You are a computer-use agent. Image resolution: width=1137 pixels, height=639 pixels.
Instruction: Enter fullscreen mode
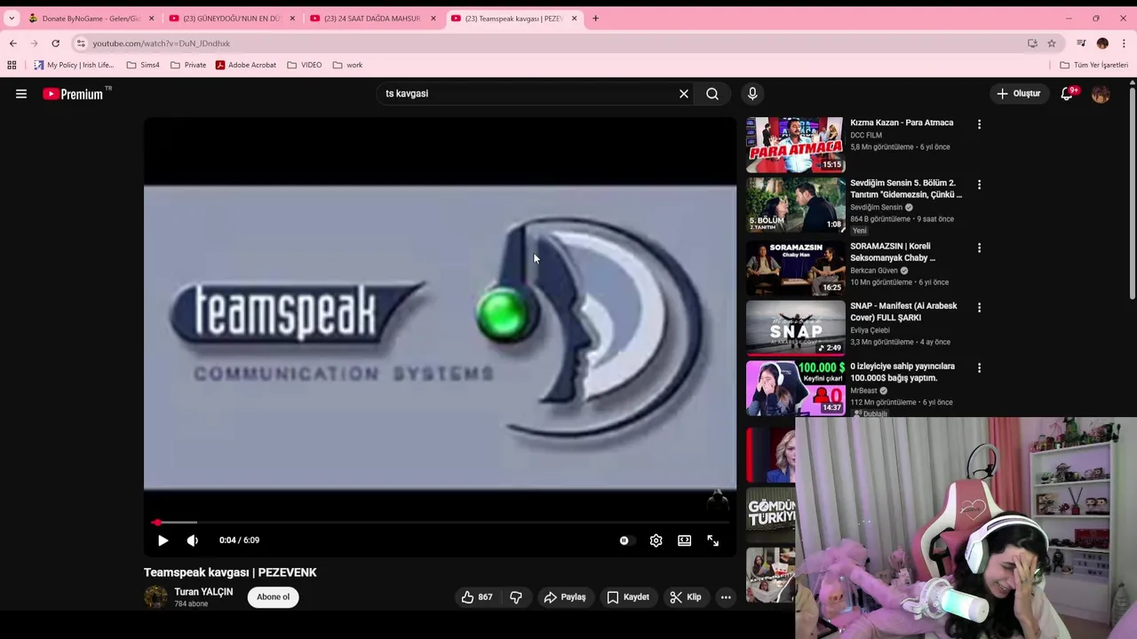(x=712, y=540)
